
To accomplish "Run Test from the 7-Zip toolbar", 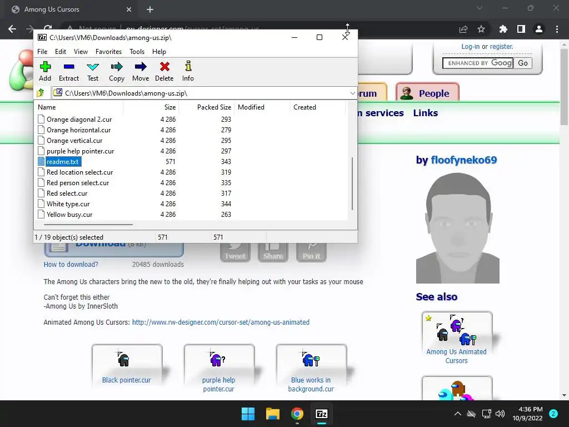I will (x=93, y=67).
